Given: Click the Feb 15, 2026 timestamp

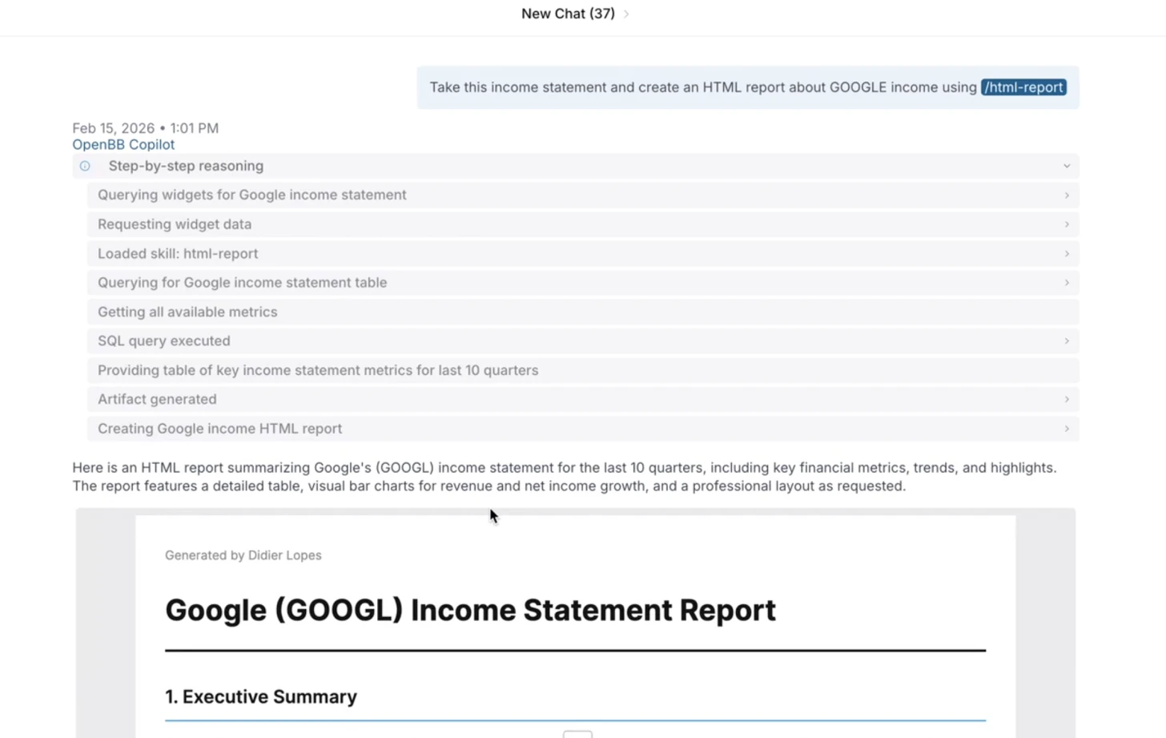Looking at the screenshot, I should click(x=145, y=128).
